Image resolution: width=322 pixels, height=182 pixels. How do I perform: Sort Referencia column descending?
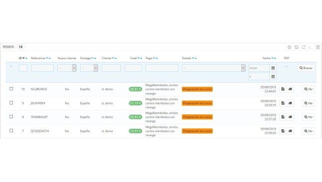click(x=47, y=58)
